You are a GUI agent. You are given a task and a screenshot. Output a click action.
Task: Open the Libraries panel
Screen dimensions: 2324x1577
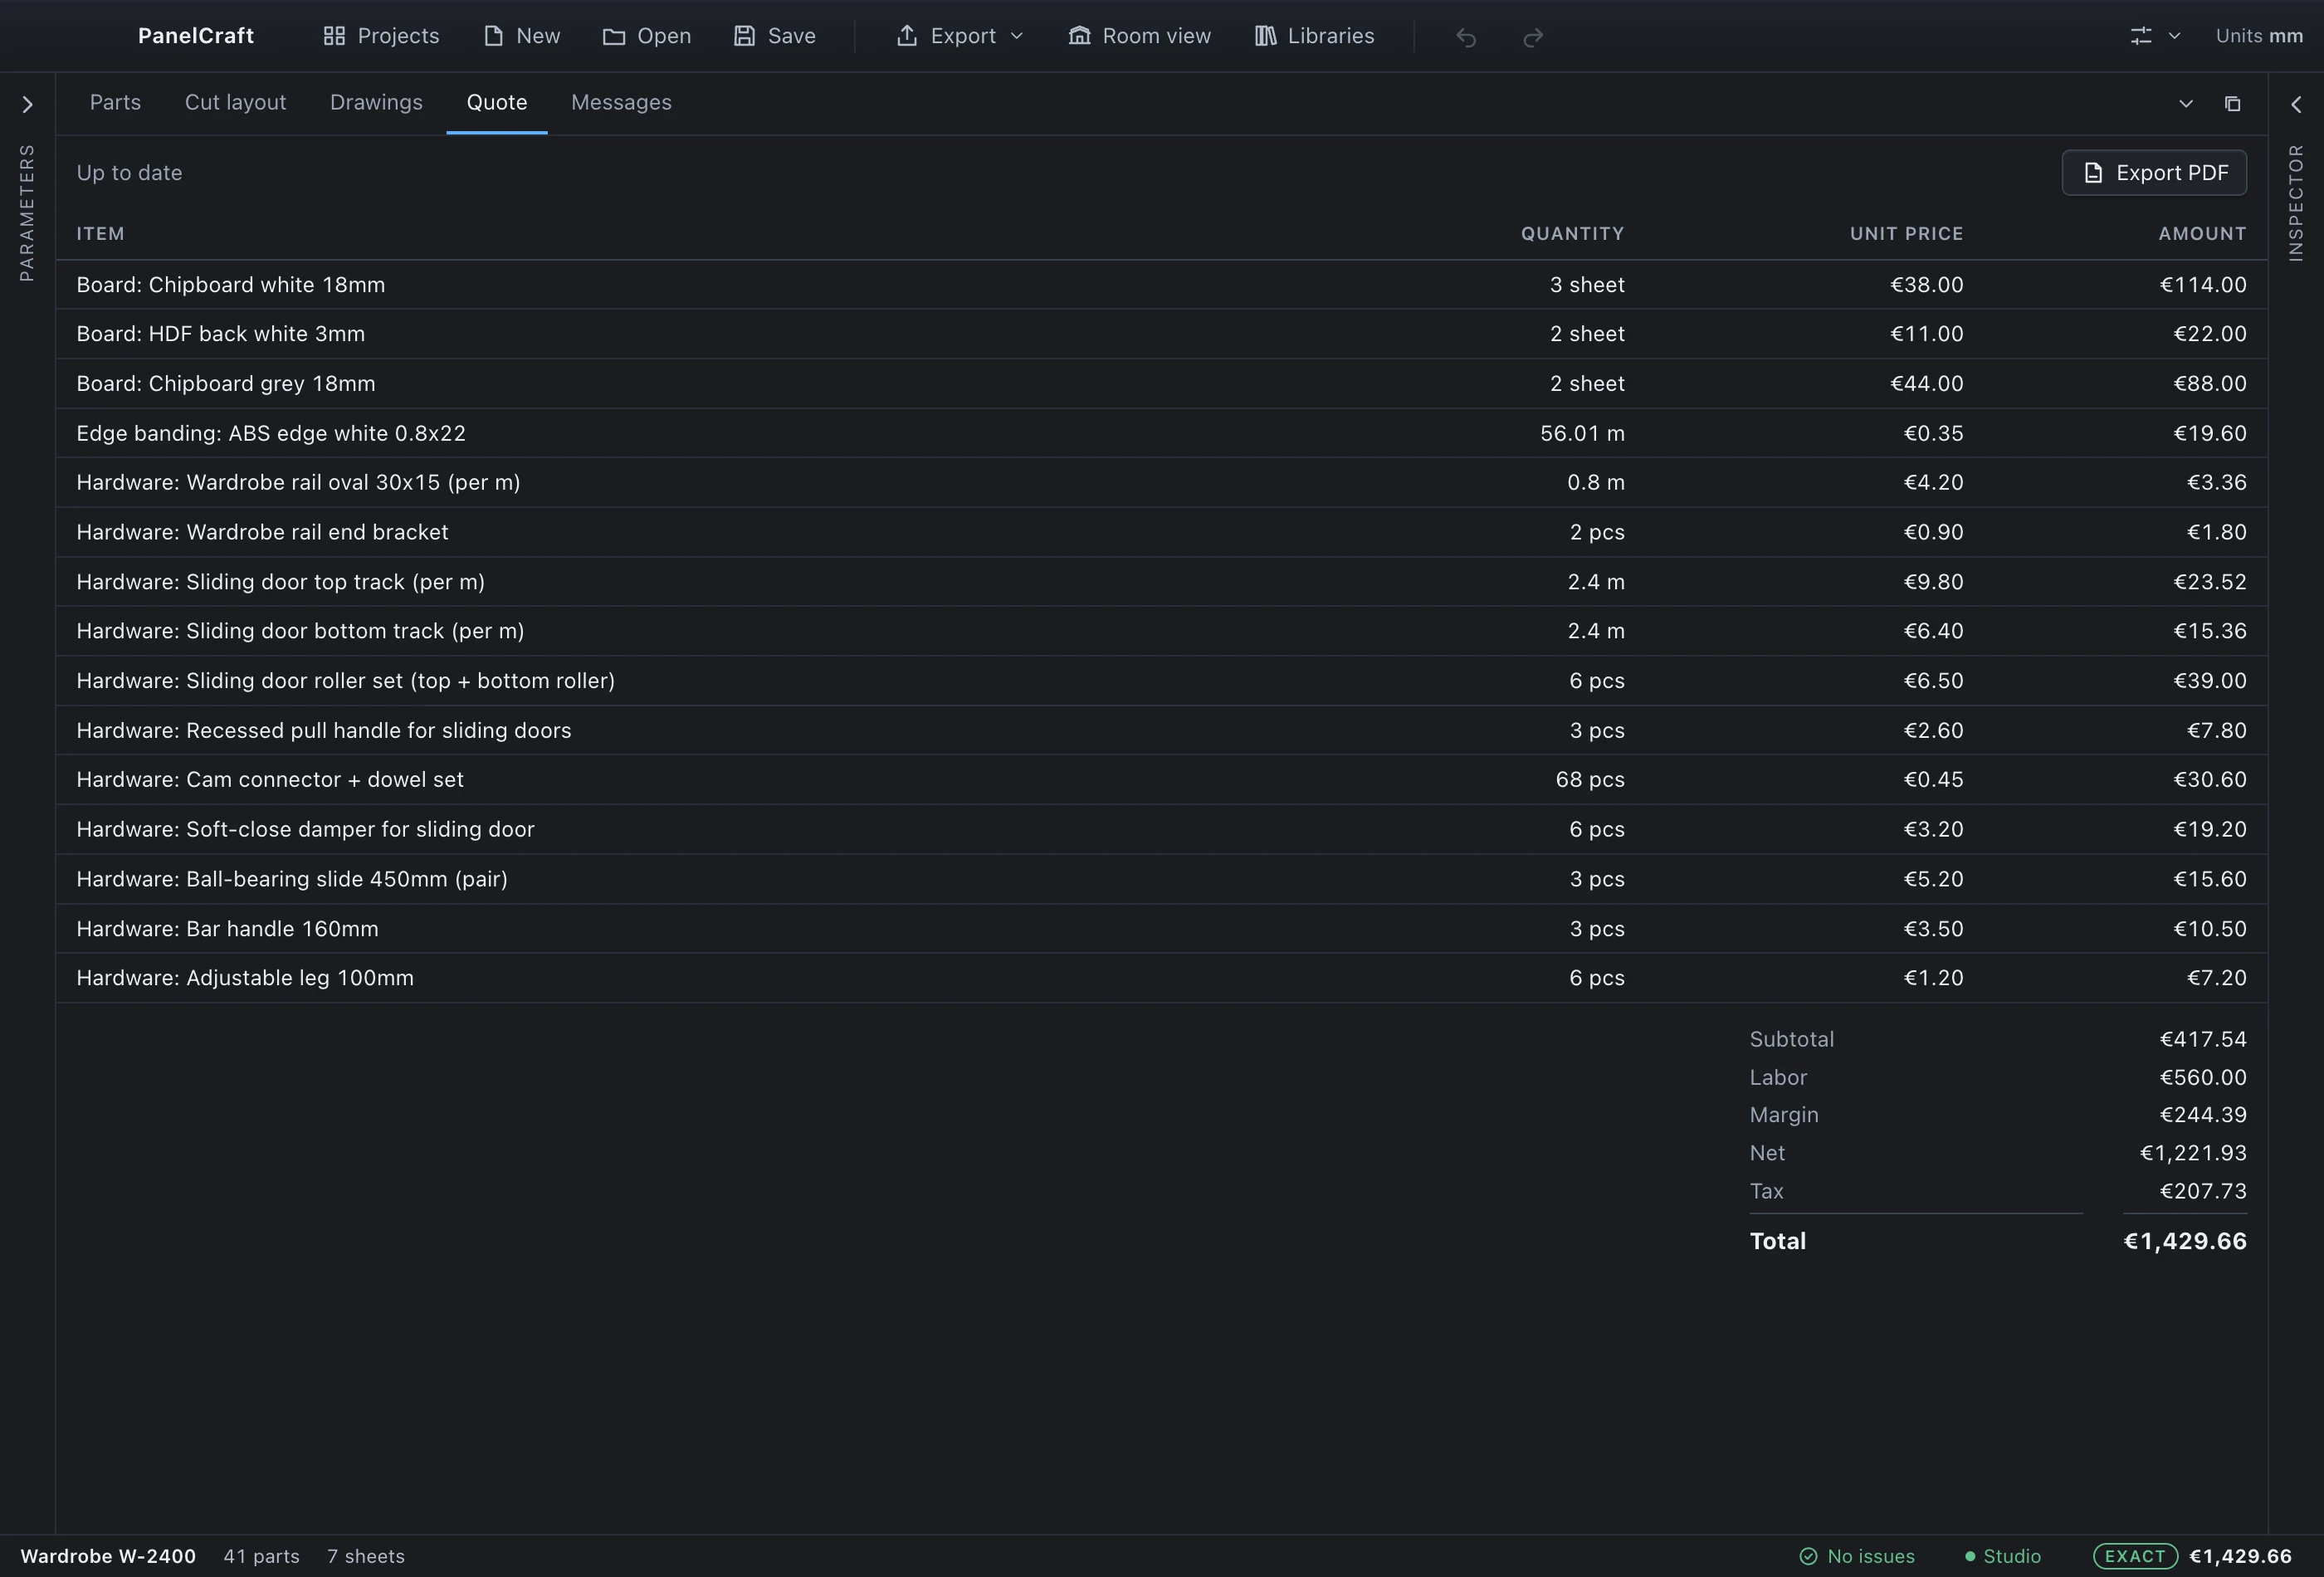pos(1314,36)
